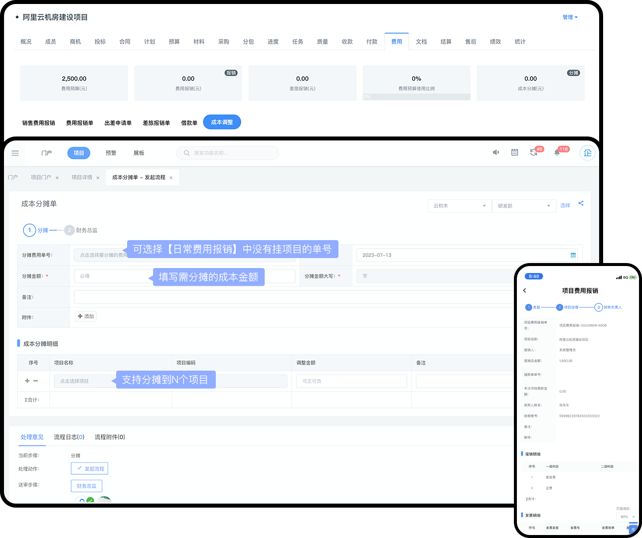642x538 pixels.
Task: Click the speaker announcement icon
Action: [495, 152]
